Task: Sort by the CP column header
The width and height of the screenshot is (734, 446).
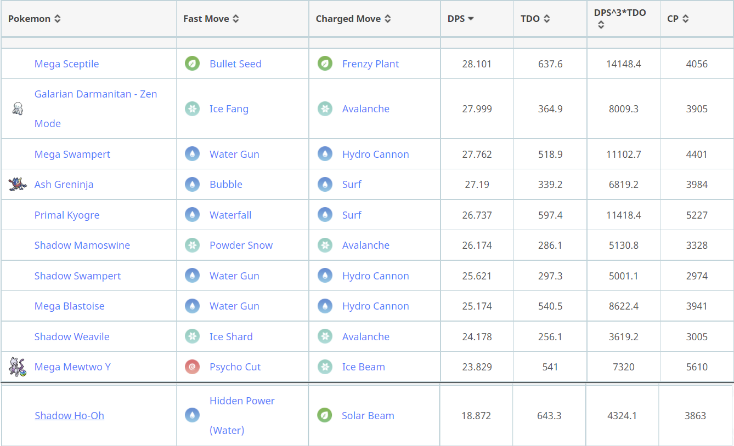Action: click(x=677, y=19)
